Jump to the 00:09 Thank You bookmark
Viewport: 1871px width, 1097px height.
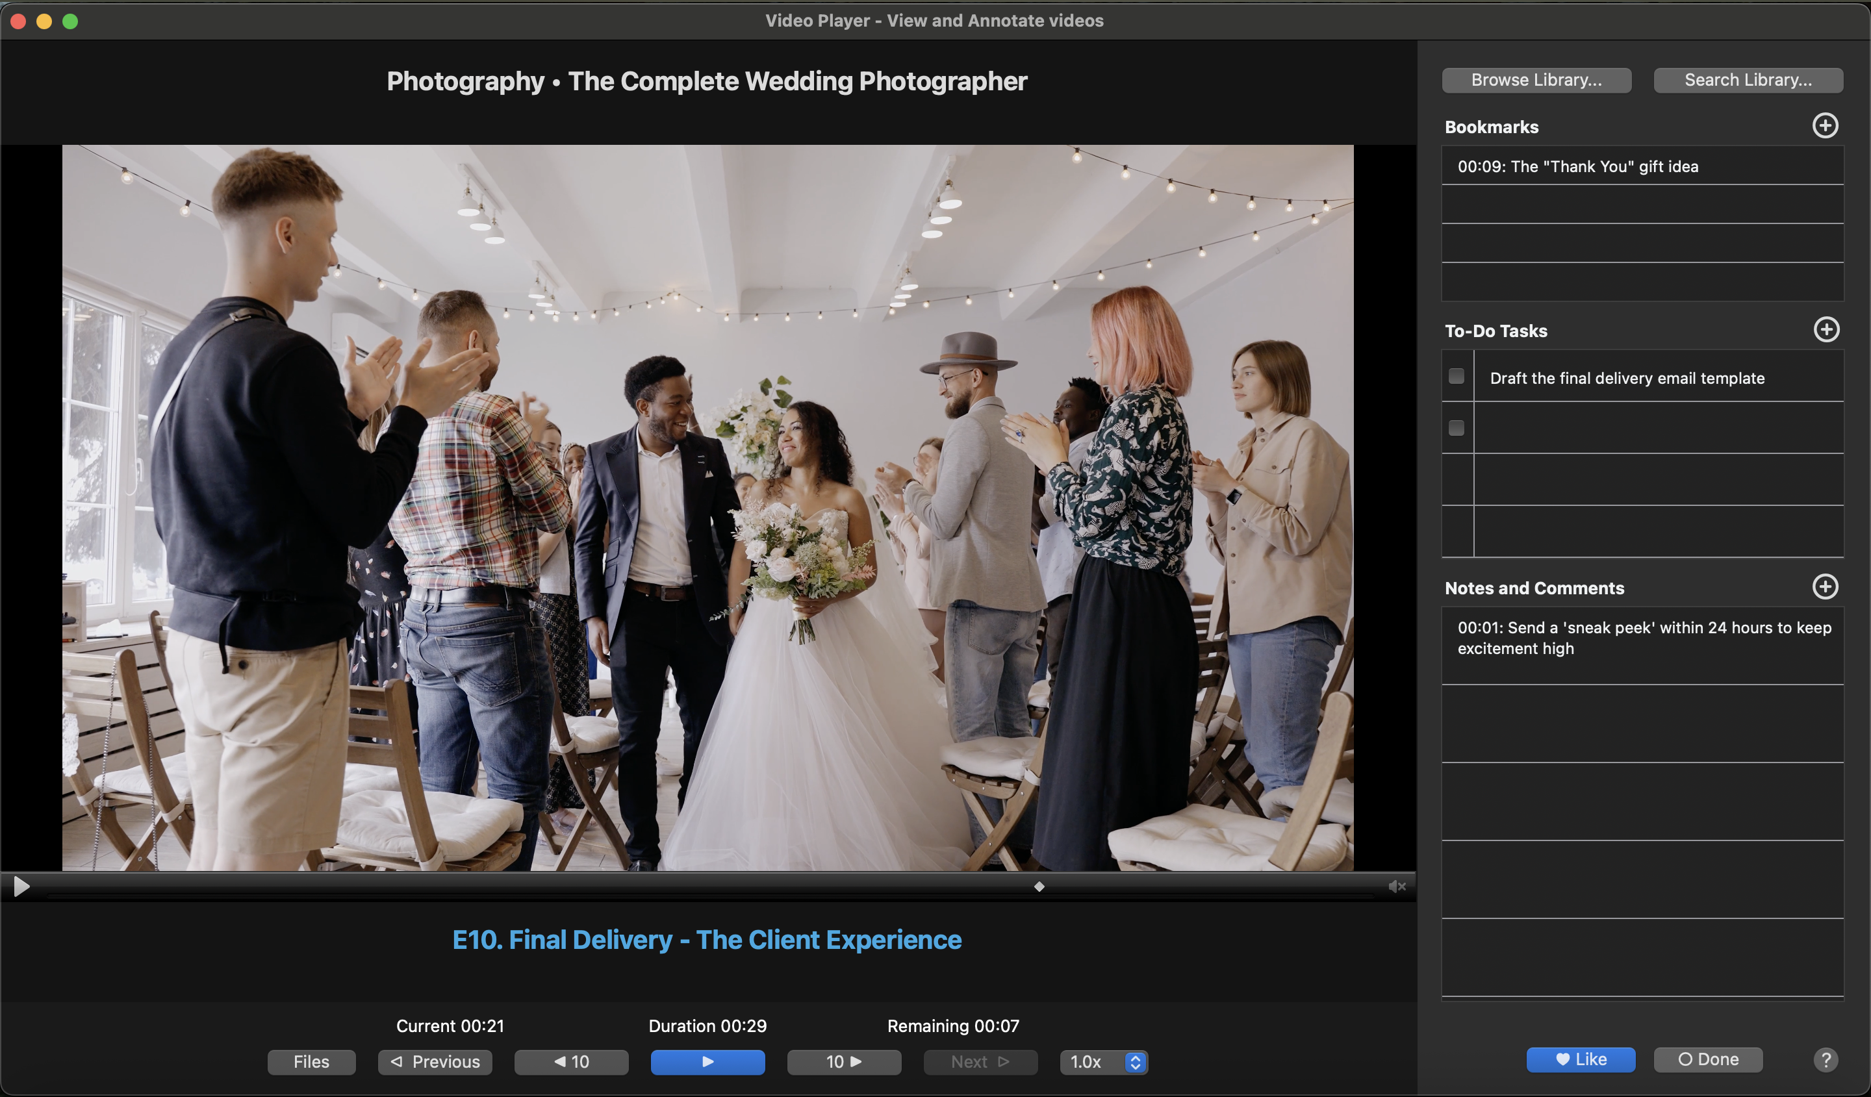point(1577,166)
